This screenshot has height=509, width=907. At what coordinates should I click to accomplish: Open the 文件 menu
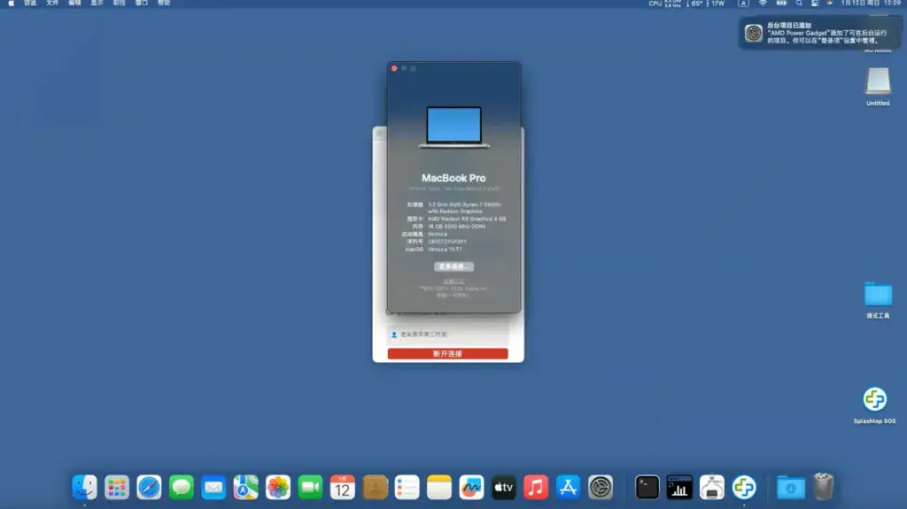(52, 3)
